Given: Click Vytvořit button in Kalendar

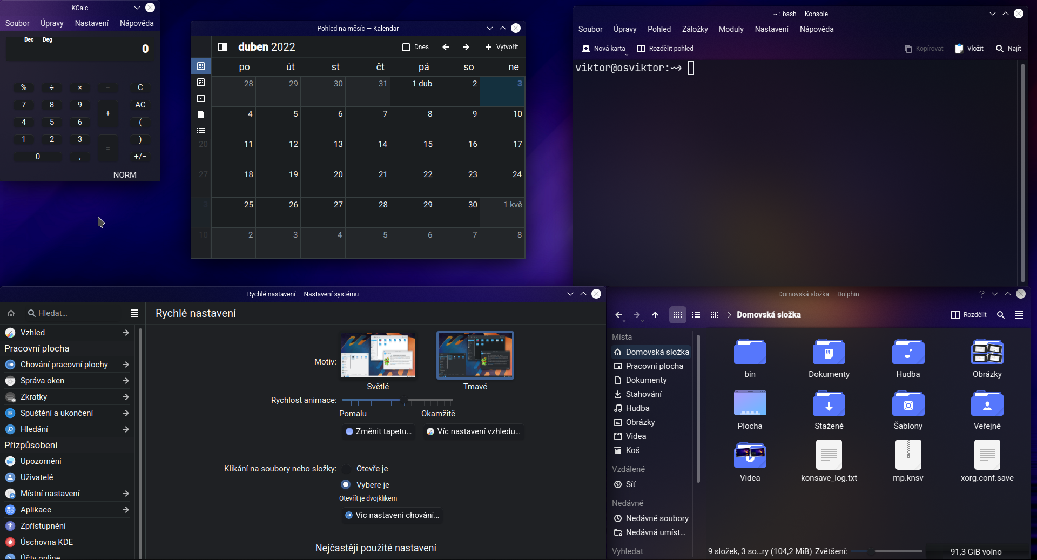Looking at the screenshot, I should coord(502,47).
